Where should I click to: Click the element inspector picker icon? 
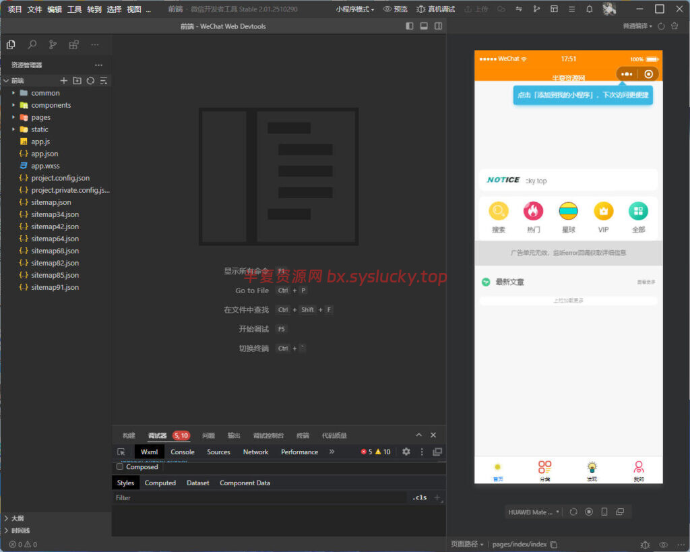point(121,452)
